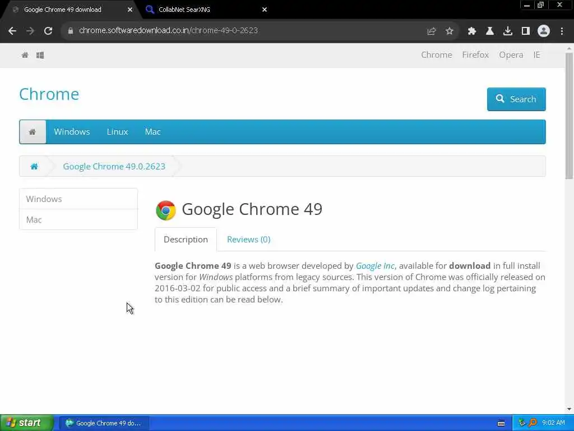Open the Opera link in top menu

[511, 55]
